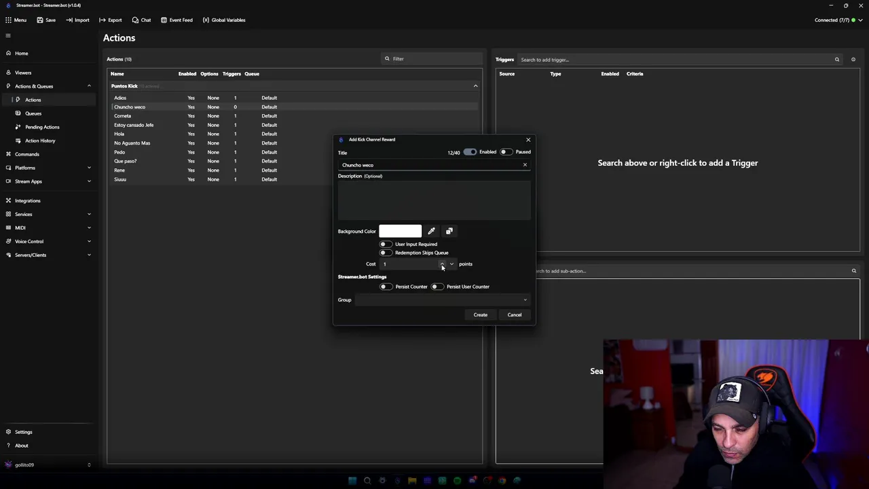Select the Corneta action row
Screen dimensions: 869x489
click(294, 116)
